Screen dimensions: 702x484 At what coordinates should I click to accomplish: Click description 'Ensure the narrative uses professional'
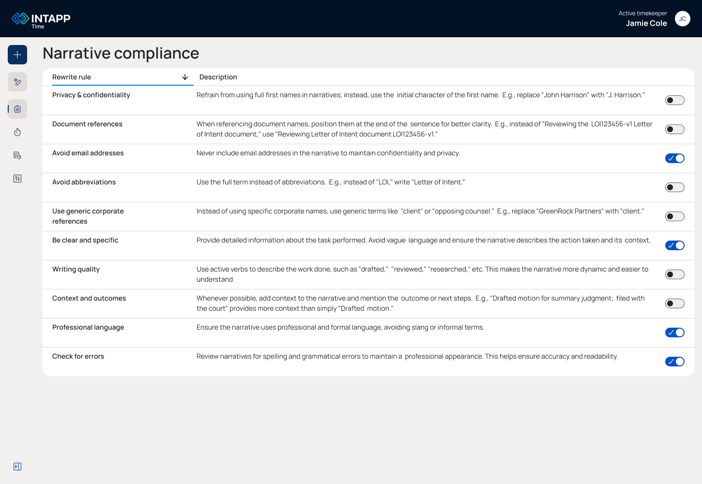[340, 327]
